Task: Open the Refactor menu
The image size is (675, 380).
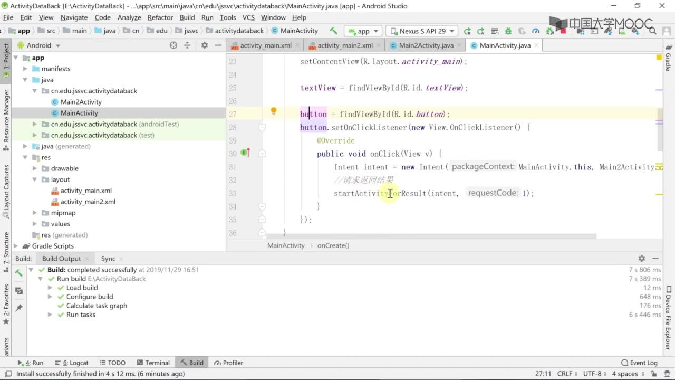Action: pyautogui.click(x=160, y=17)
